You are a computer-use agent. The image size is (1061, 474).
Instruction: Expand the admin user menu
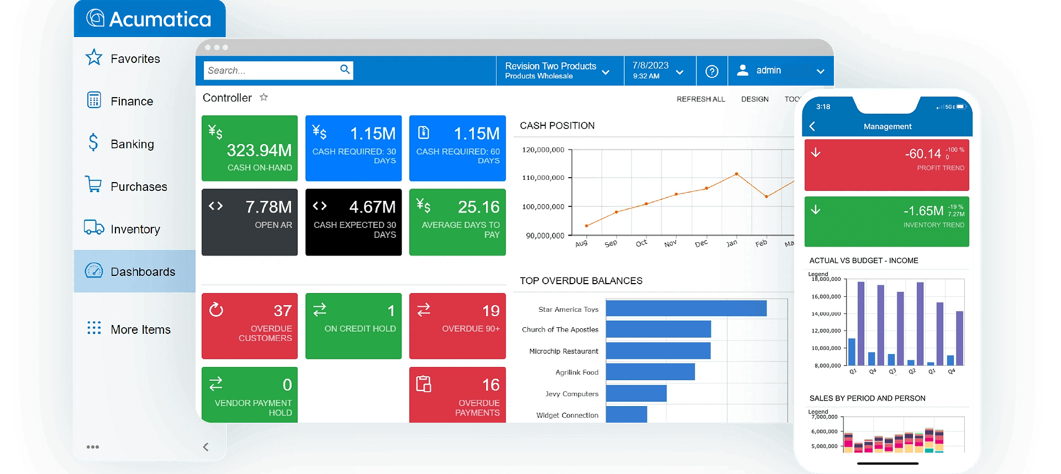pyautogui.click(x=820, y=71)
